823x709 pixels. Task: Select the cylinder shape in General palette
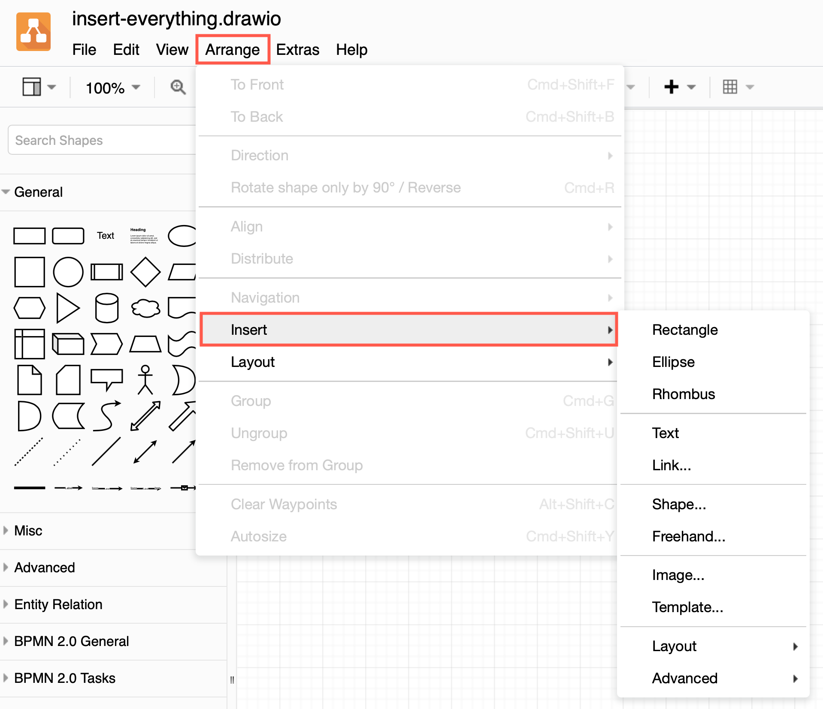107,307
